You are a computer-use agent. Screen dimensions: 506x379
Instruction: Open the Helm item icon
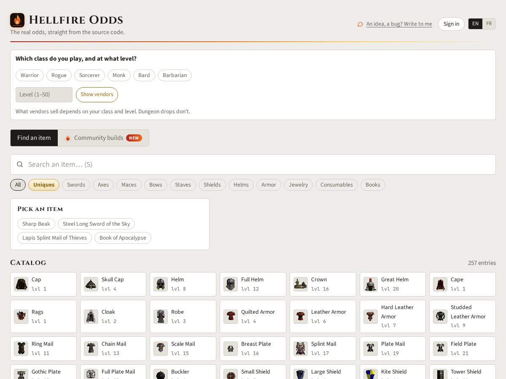click(161, 284)
